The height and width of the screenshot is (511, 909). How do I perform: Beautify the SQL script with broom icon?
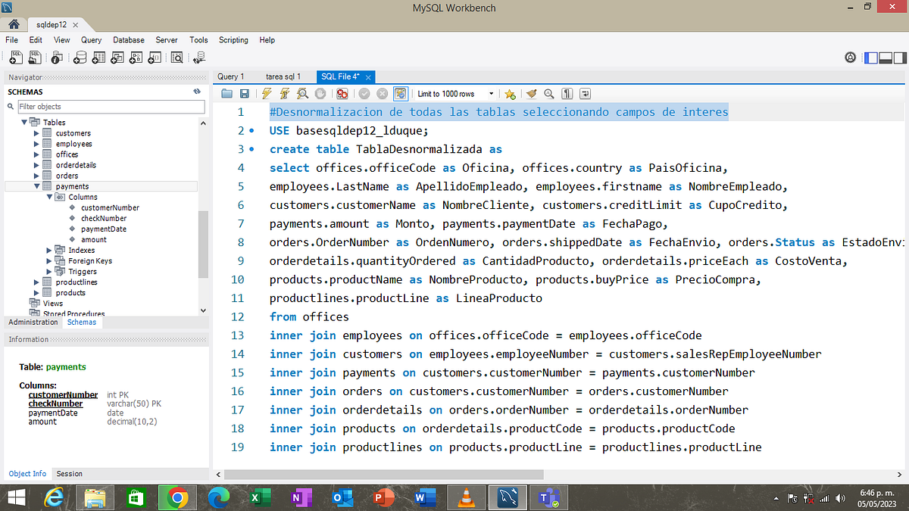(532, 94)
